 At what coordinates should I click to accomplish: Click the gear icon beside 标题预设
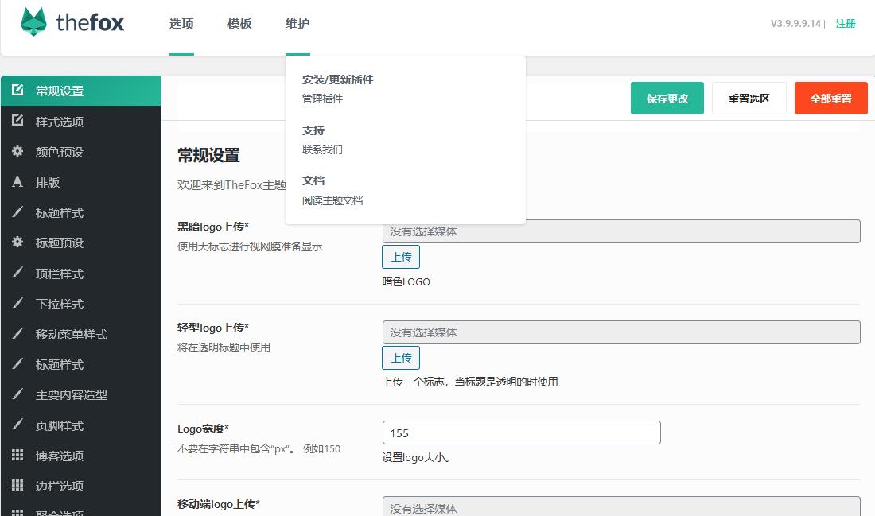click(x=17, y=242)
